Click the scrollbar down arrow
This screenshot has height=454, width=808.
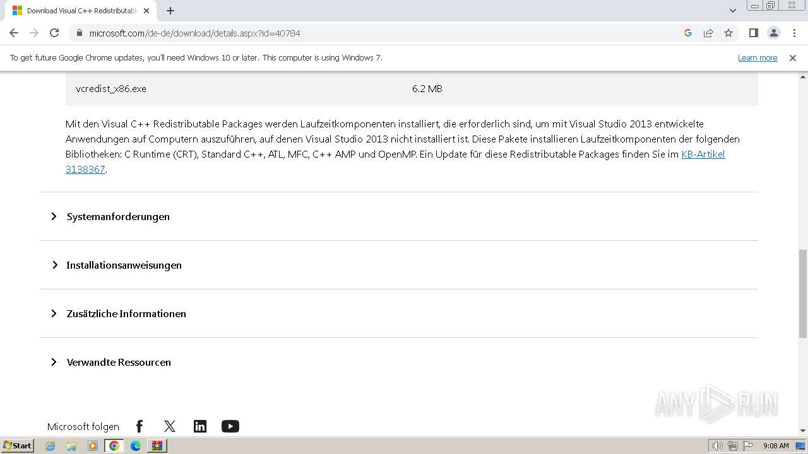(x=802, y=431)
